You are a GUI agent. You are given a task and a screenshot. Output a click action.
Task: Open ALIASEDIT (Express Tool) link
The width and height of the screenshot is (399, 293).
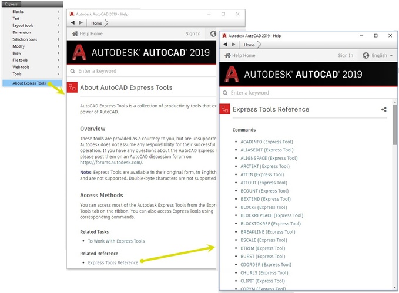(267, 150)
